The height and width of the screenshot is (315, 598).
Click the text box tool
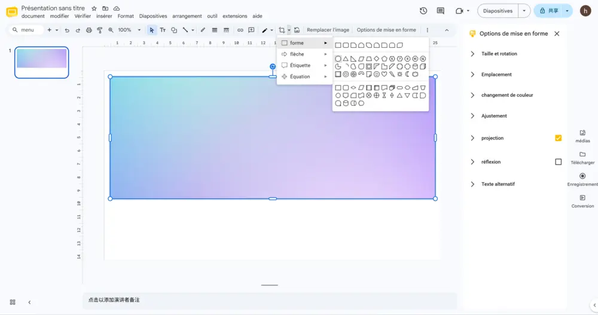pyautogui.click(x=163, y=30)
